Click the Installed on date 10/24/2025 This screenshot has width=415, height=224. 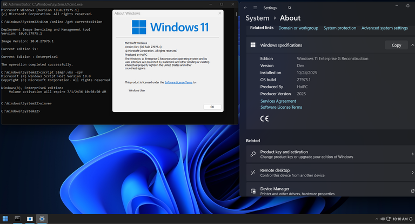coord(307,73)
